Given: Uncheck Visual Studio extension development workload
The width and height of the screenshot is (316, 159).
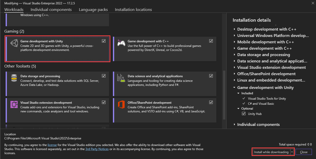Looking at the screenshot, I should click(104, 102).
